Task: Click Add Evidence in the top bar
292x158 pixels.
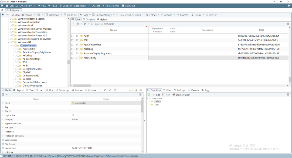Action: click(x=111, y=6)
